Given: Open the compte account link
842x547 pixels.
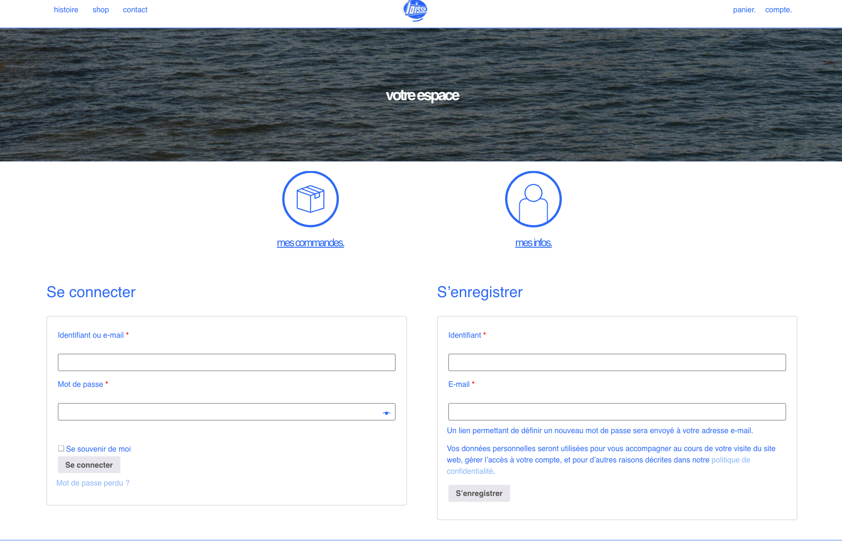Looking at the screenshot, I should pos(778,10).
